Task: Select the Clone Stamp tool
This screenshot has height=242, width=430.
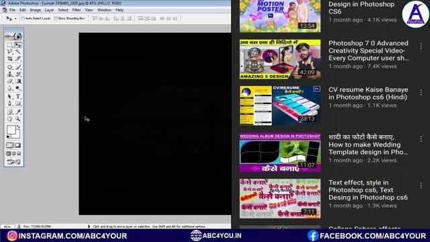Action: [10, 74]
